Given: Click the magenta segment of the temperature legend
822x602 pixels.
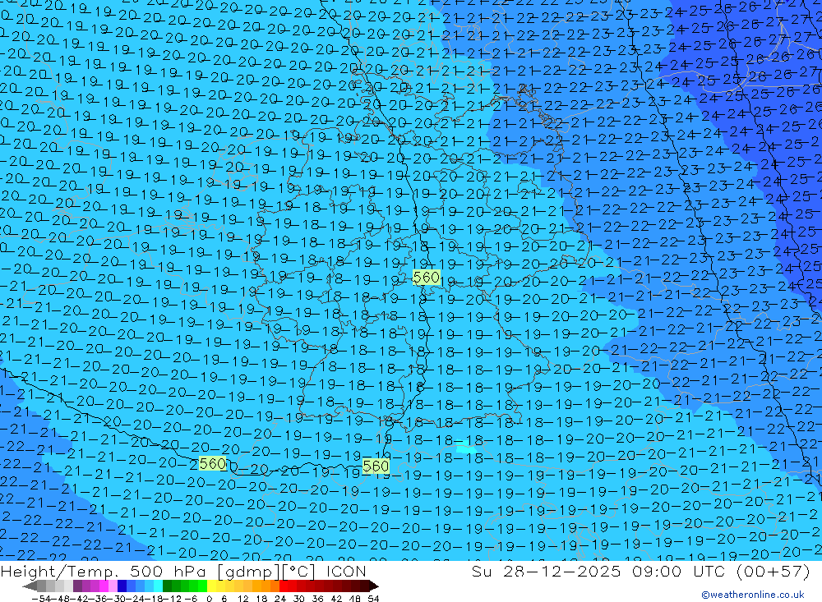Looking at the screenshot, I should tap(104, 586).
